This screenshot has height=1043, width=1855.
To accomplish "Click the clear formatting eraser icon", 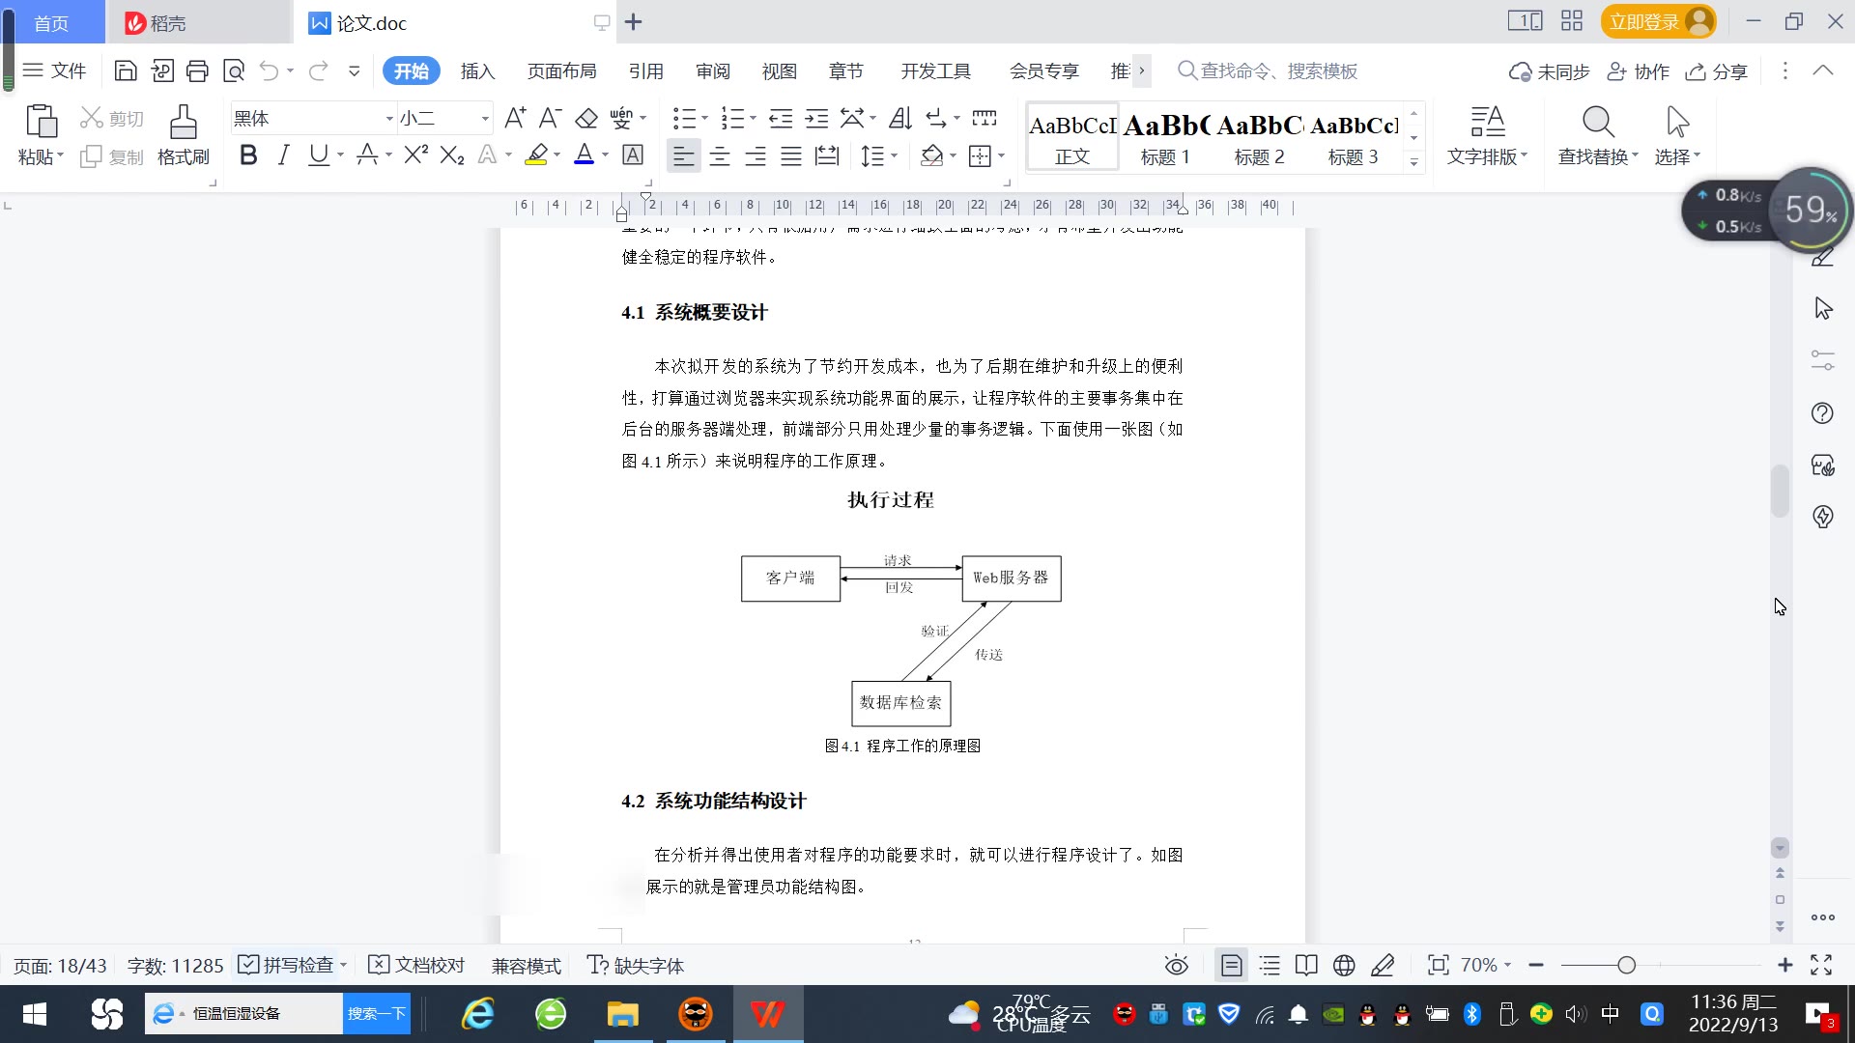I will pyautogui.click(x=586, y=119).
